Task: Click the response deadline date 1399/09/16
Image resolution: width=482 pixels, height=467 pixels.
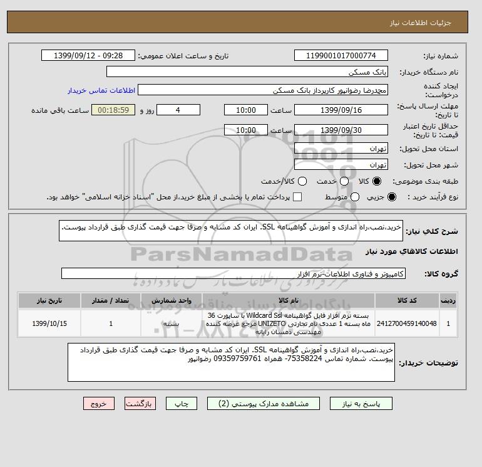Action: click(x=341, y=110)
